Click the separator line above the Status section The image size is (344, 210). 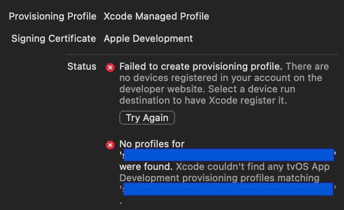(202, 54)
